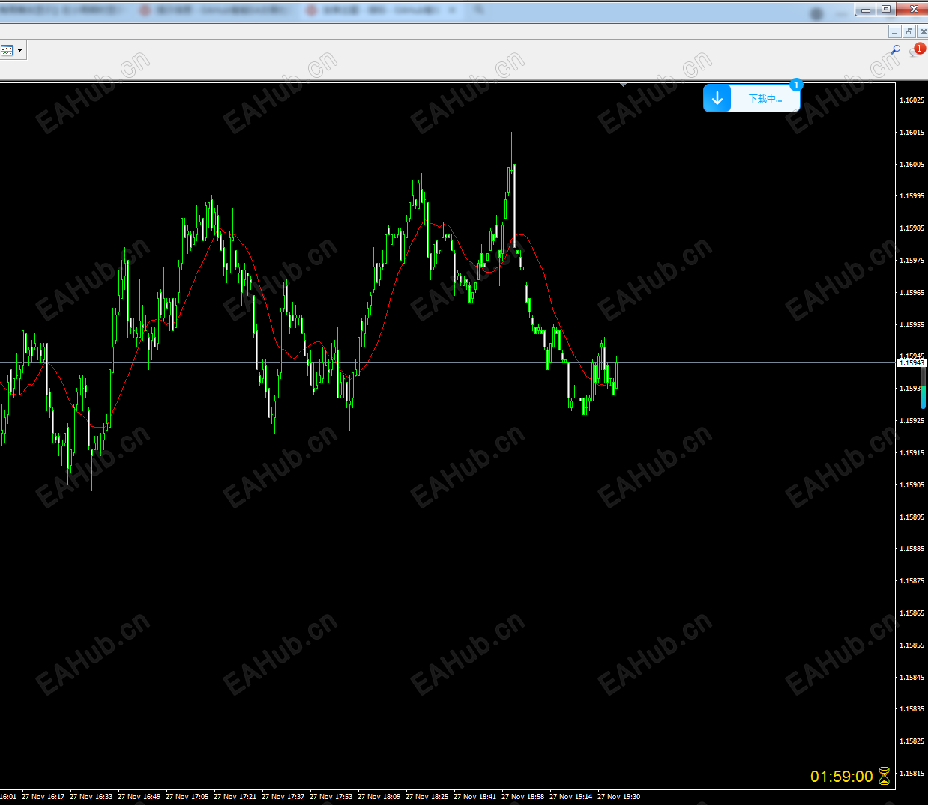The width and height of the screenshot is (928, 805).
Task: Expand the templates dropdown arrow
Action: point(20,51)
